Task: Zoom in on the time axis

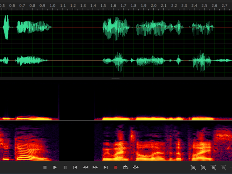Action: pyautogui.click(x=214, y=168)
